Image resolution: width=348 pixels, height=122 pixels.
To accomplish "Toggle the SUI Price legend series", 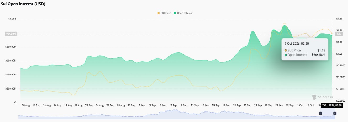I will coord(164,13).
